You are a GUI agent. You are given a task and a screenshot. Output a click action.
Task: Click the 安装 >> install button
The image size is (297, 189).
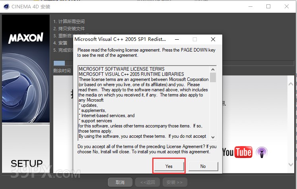tap(174, 182)
